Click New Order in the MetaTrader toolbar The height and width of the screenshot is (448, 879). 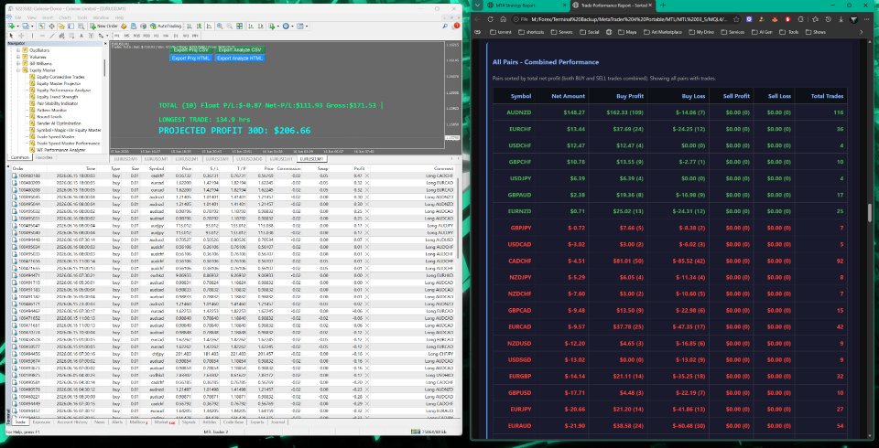[x=104, y=26]
